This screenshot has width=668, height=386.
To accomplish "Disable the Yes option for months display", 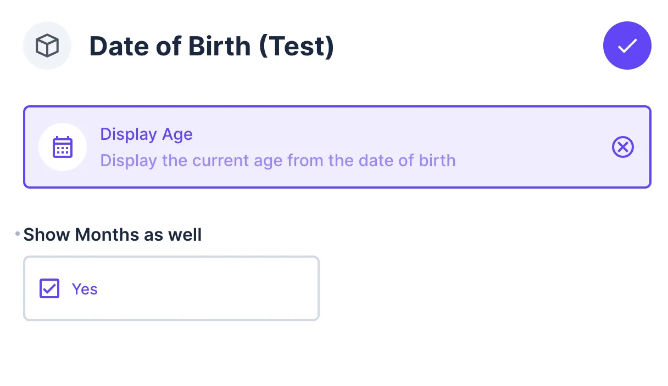I will pyautogui.click(x=49, y=288).
